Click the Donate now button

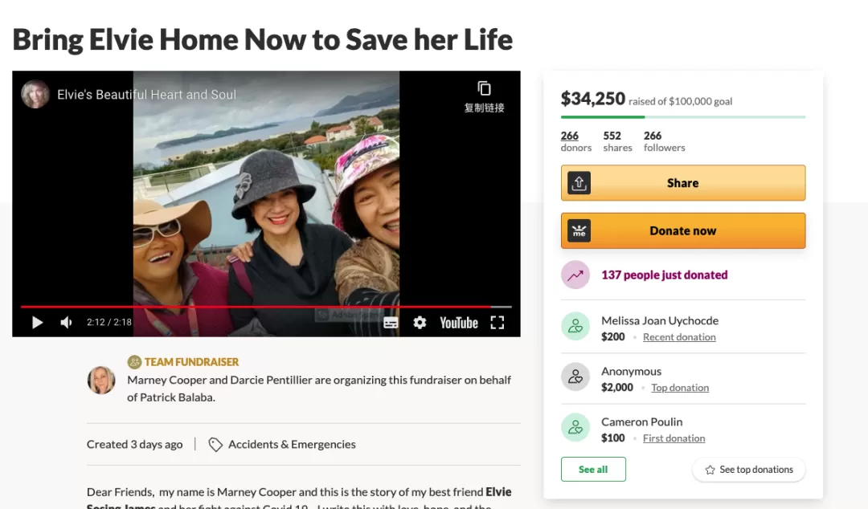tap(683, 230)
